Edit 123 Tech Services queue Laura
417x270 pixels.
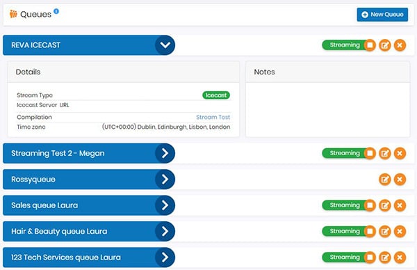coord(385,257)
